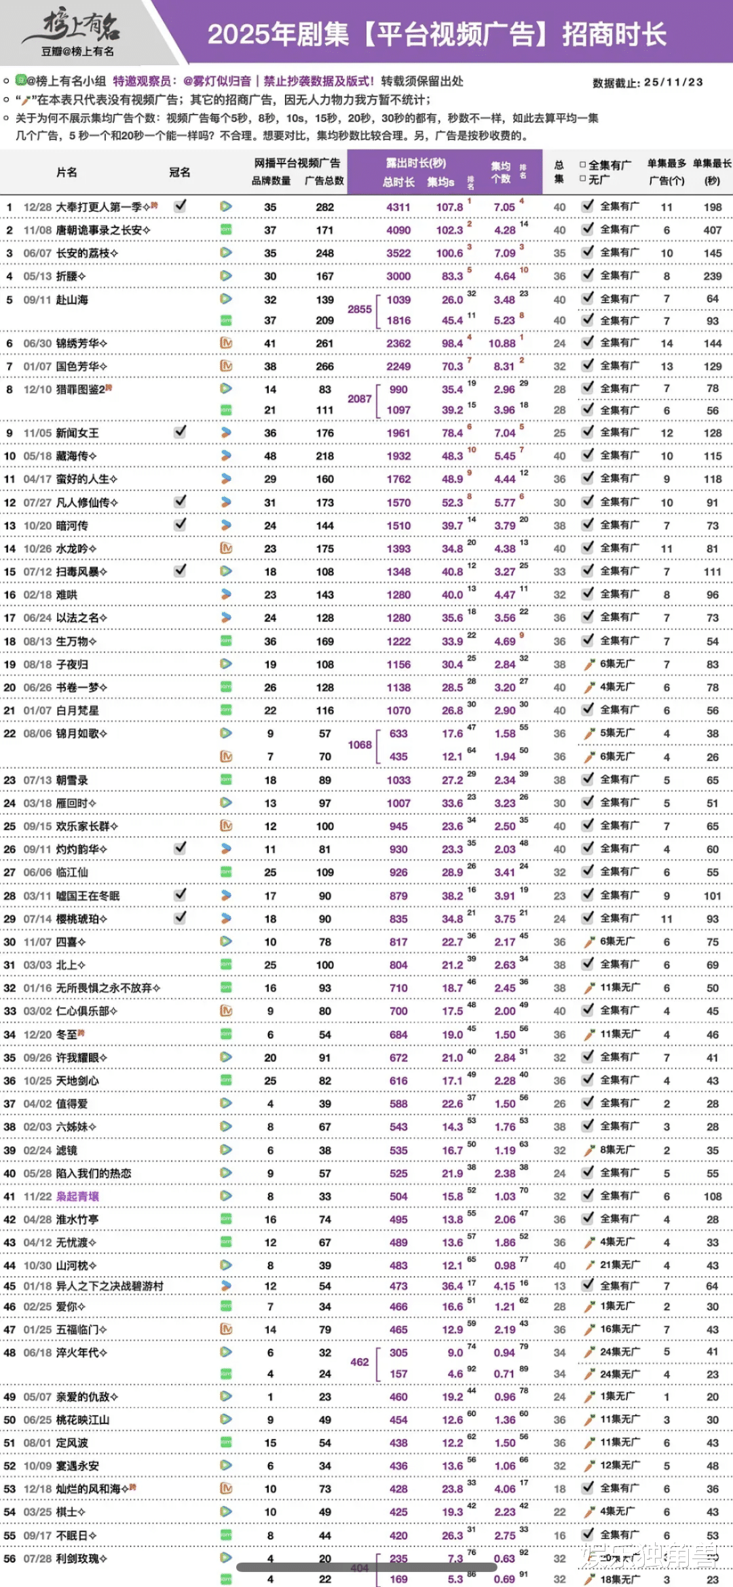Toggle 冠名 checkbox for 凡人修仙传
733x1587 pixels.
tap(180, 500)
